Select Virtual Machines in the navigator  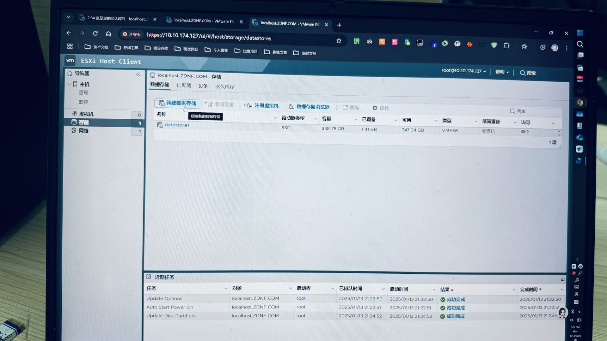tap(86, 114)
